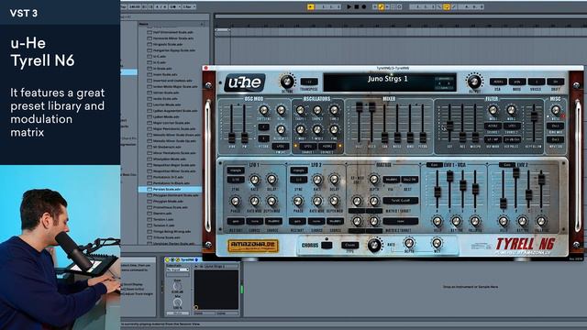Open the Matrix Dest Osc2 FM selector

click(x=409, y=180)
